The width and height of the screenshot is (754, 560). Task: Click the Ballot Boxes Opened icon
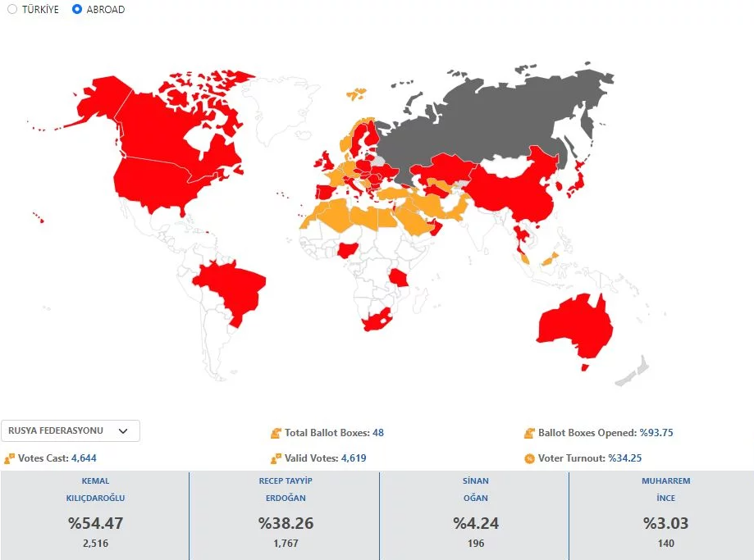529,433
